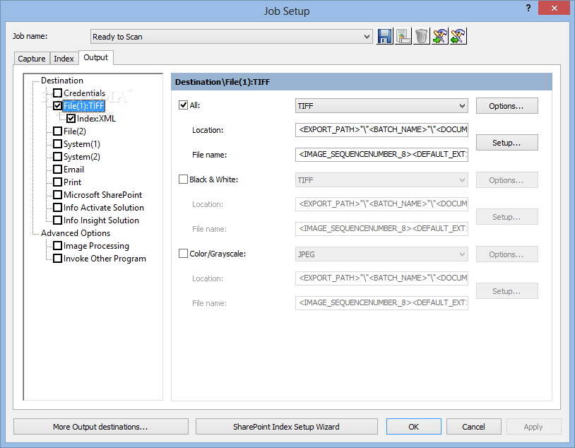The image size is (575, 448).
Task: Check the Image Processing option box
Action: point(58,245)
